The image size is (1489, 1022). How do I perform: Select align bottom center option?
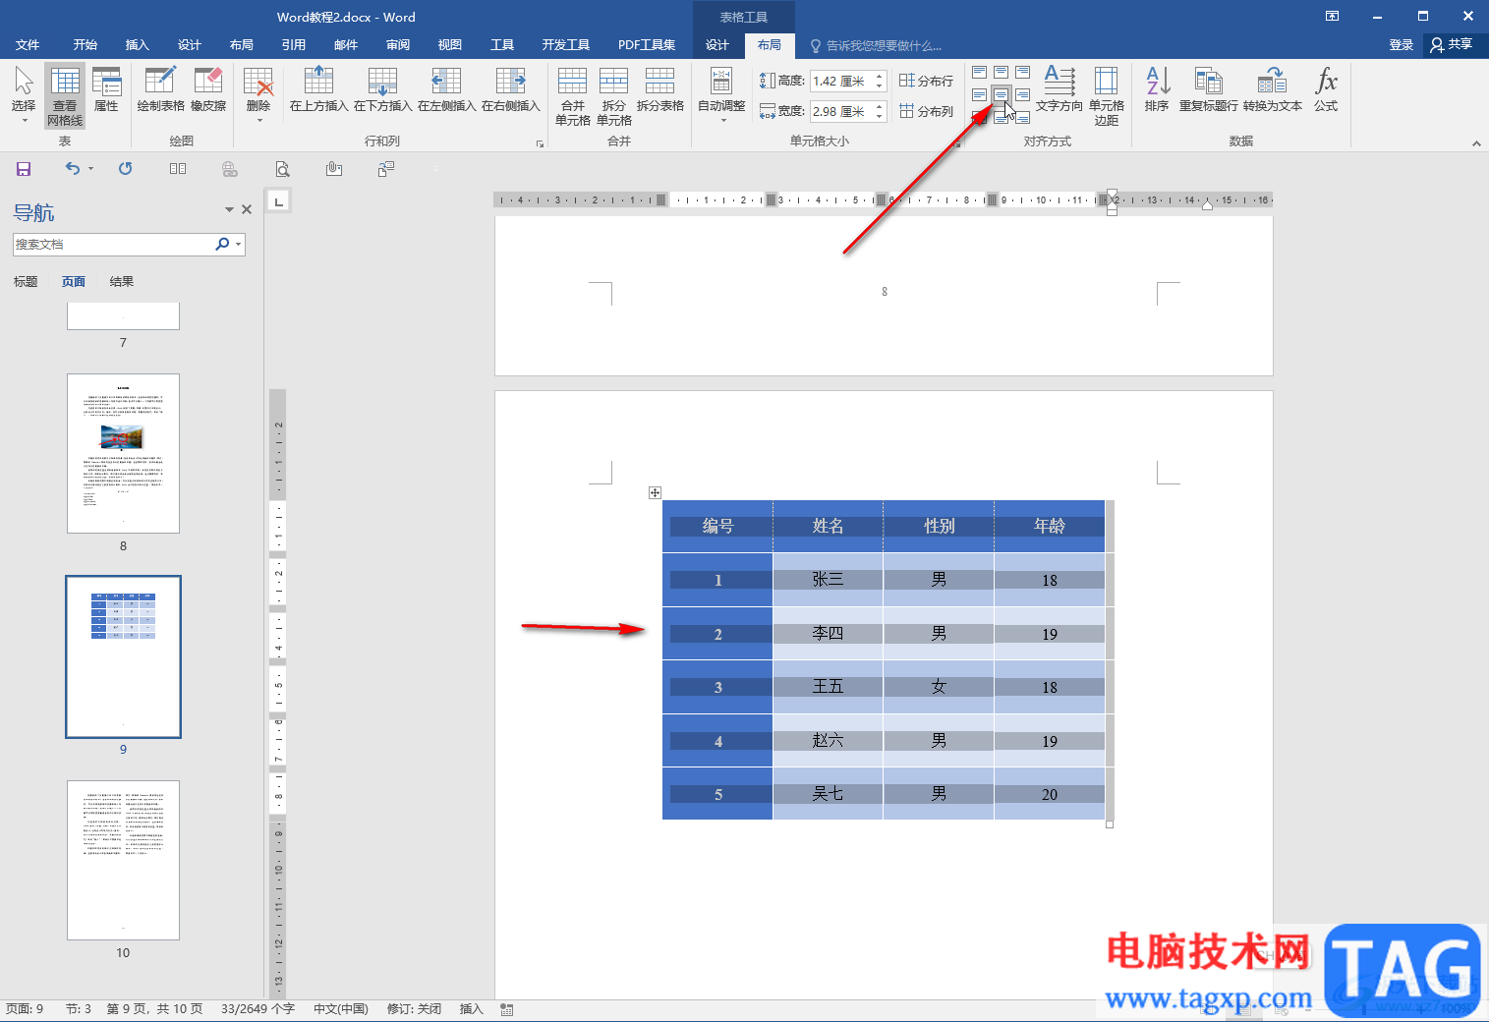pyautogui.click(x=1001, y=117)
